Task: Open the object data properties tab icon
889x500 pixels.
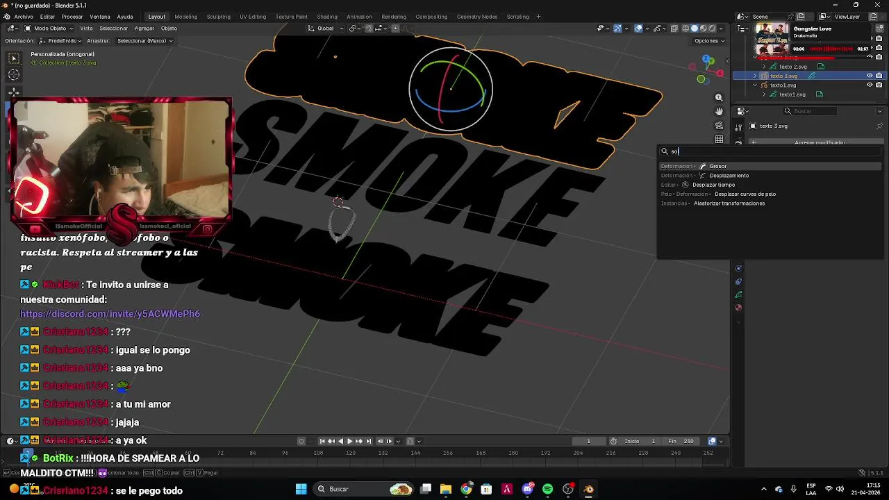Action: (x=738, y=294)
